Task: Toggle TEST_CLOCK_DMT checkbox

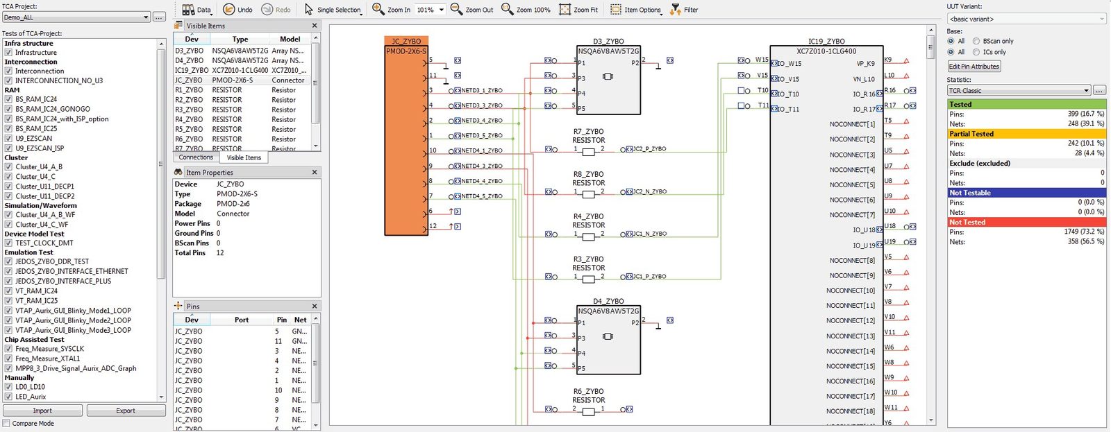Action: click(8, 243)
